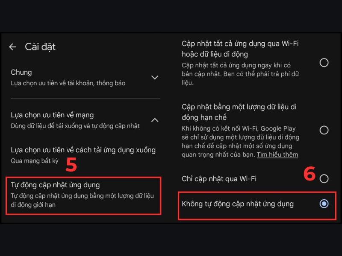Open Tự động cập nhật ứng dụng setting
Screen dimensions: 342x256
point(83,195)
